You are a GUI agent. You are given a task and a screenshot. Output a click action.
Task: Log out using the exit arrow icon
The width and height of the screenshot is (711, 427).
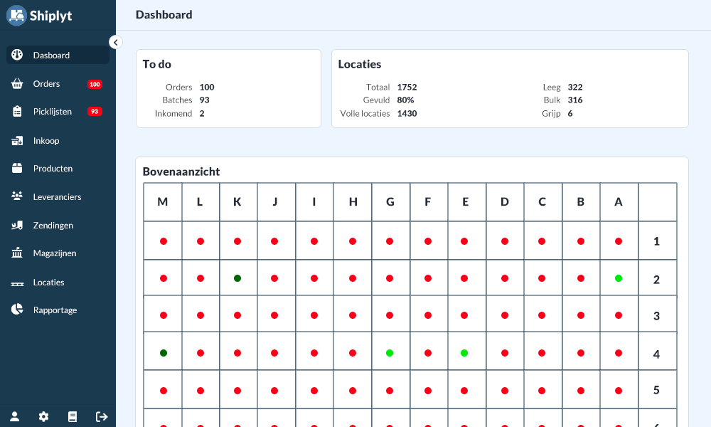(101, 416)
